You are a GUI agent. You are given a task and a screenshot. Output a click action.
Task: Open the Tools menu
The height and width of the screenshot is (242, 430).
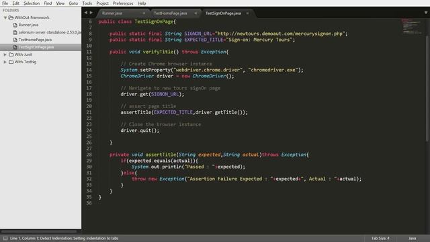87,3
